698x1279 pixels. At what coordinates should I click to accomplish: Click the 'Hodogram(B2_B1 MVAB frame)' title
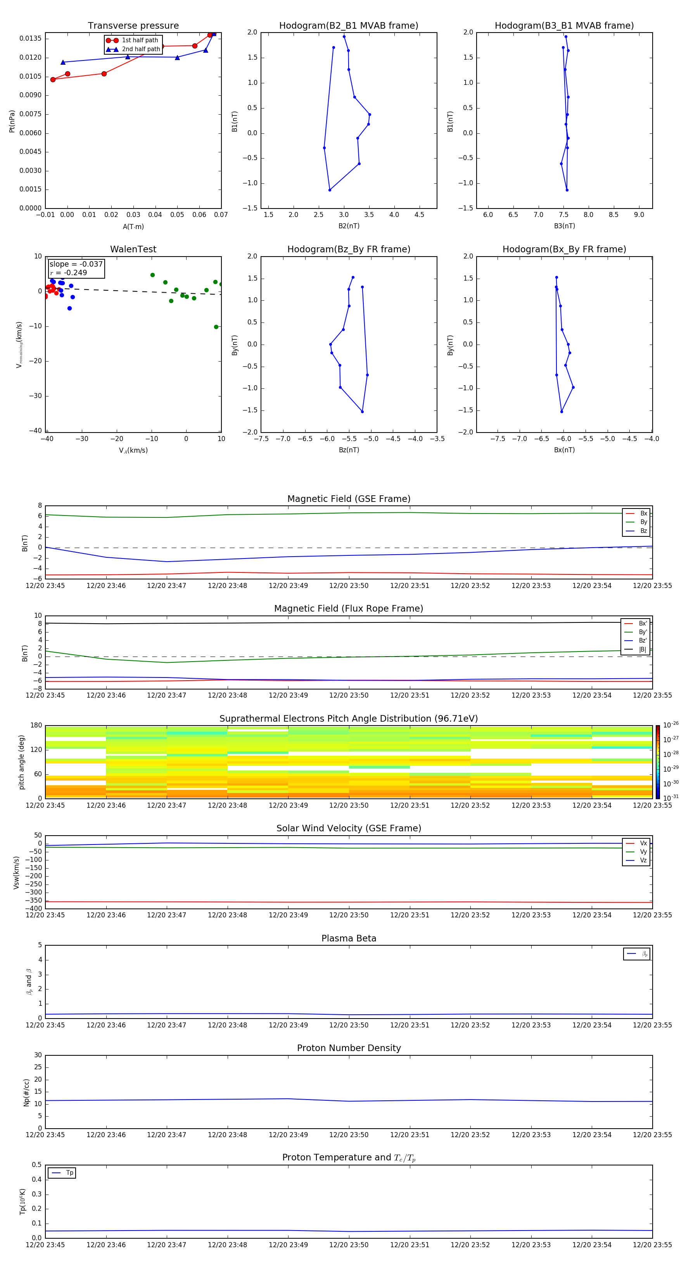point(349,26)
